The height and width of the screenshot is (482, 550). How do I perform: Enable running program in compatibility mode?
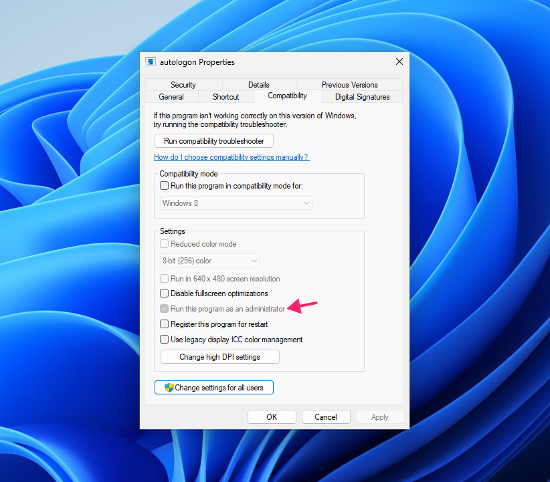(164, 186)
